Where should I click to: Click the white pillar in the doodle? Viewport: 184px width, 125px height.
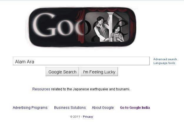point(111,26)
